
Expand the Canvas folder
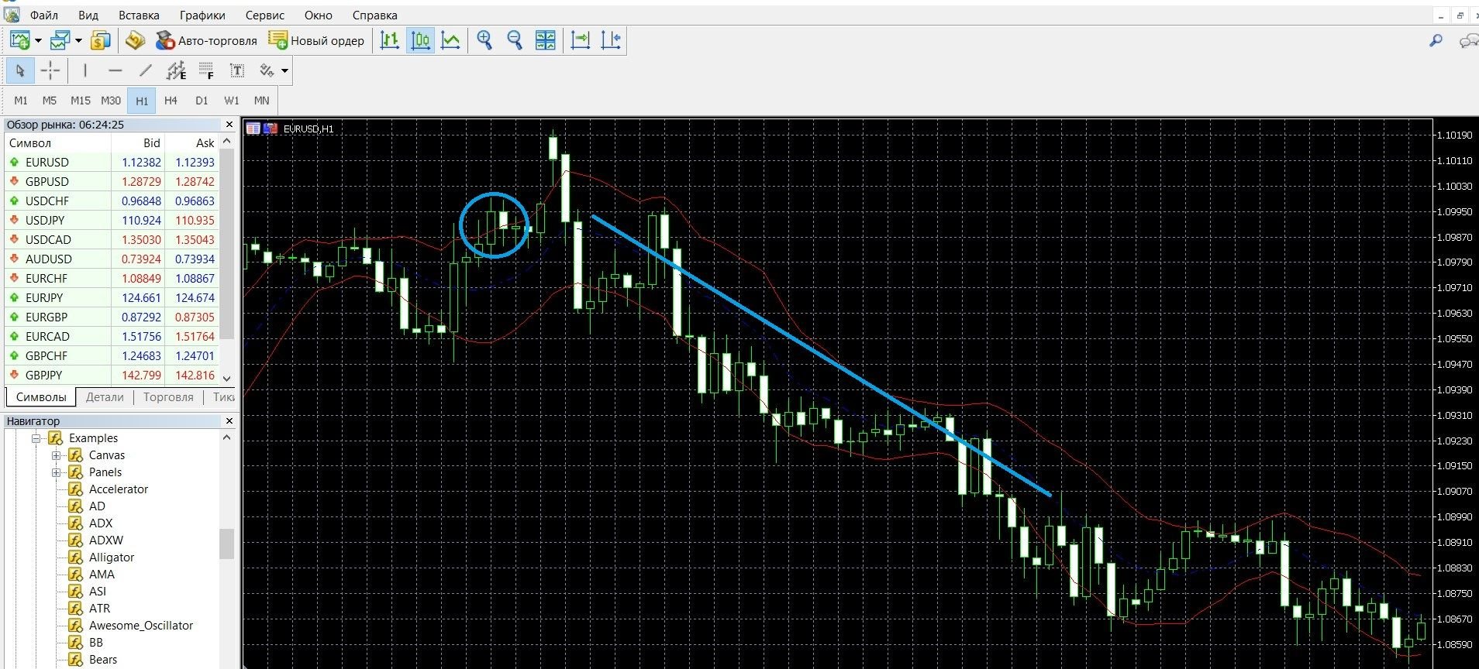[x=56, y=455]
